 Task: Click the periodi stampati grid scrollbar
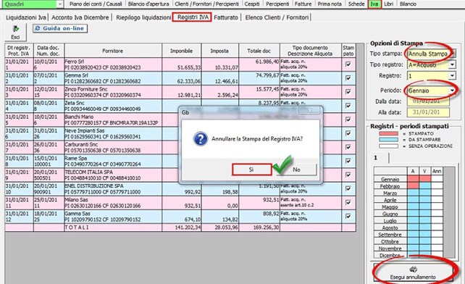449,212
